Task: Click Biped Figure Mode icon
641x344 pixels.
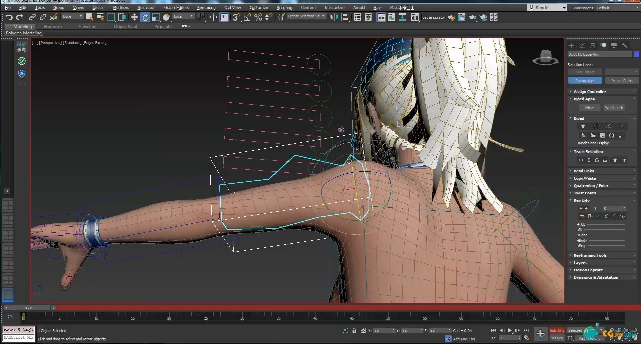Action: [x=583, y=126]
